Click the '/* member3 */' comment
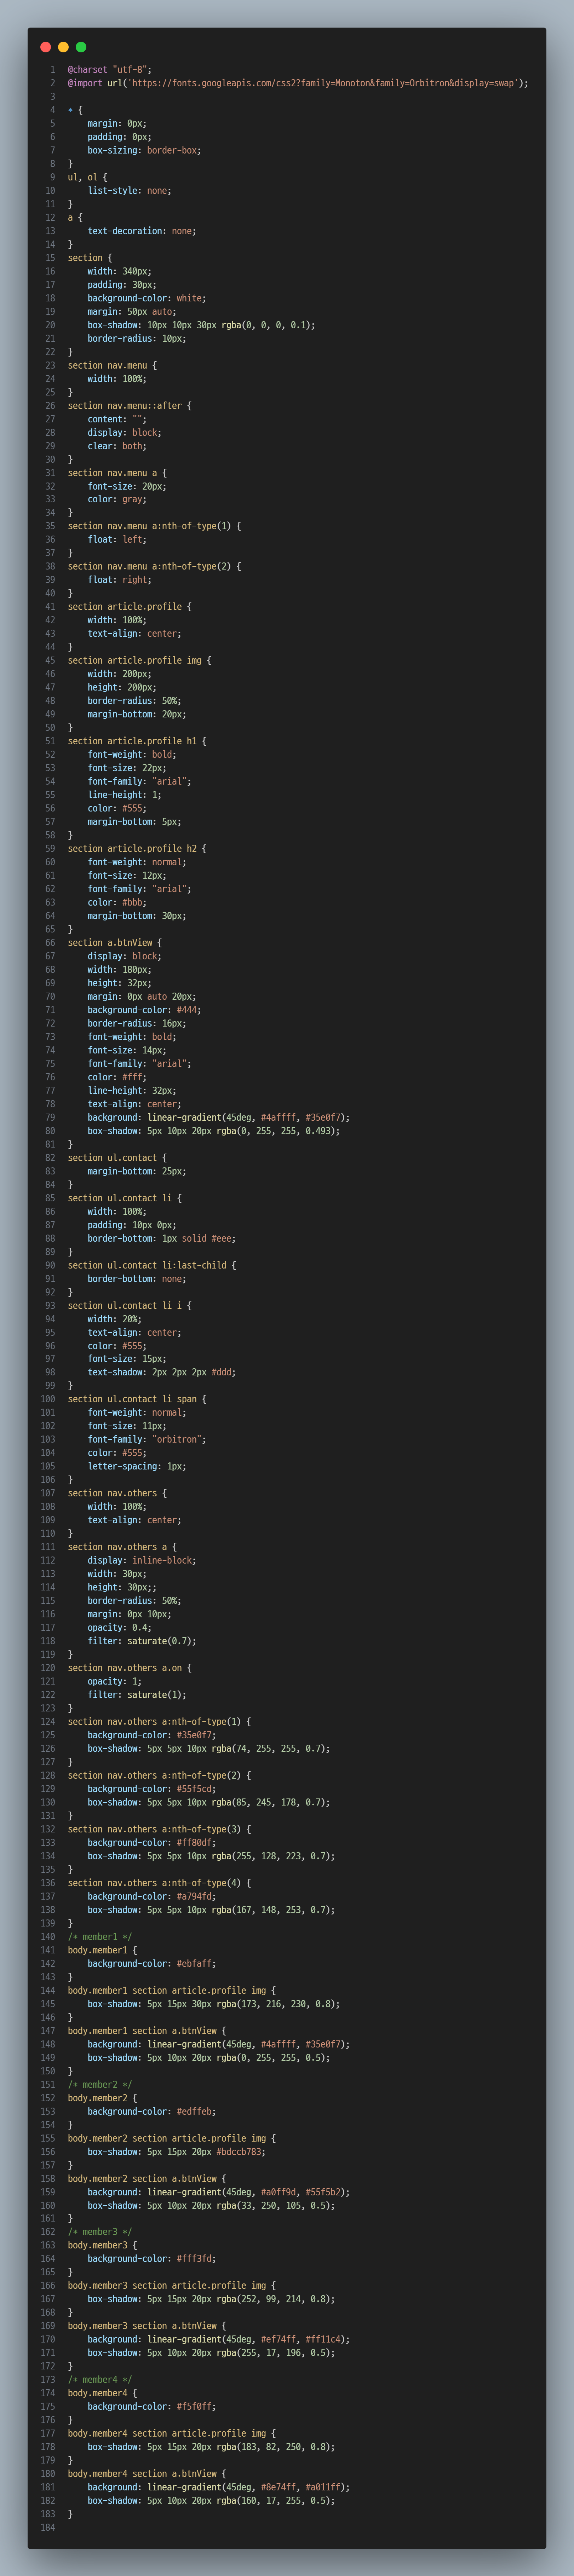Image resolution: width=574 pixels, height=2576 pixels. tap(100, 2232)
